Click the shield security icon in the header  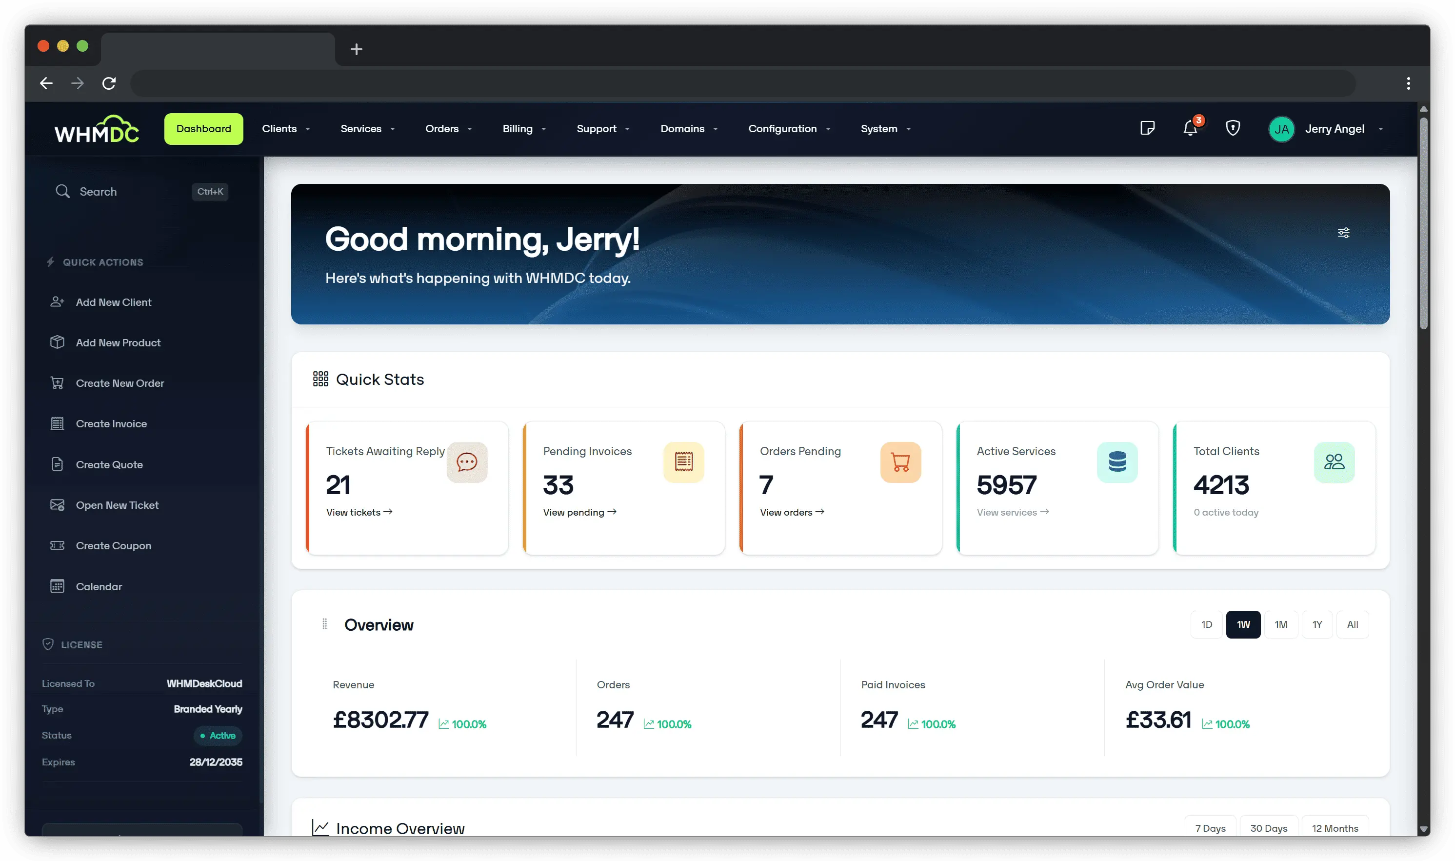(x=1234, y=128)
